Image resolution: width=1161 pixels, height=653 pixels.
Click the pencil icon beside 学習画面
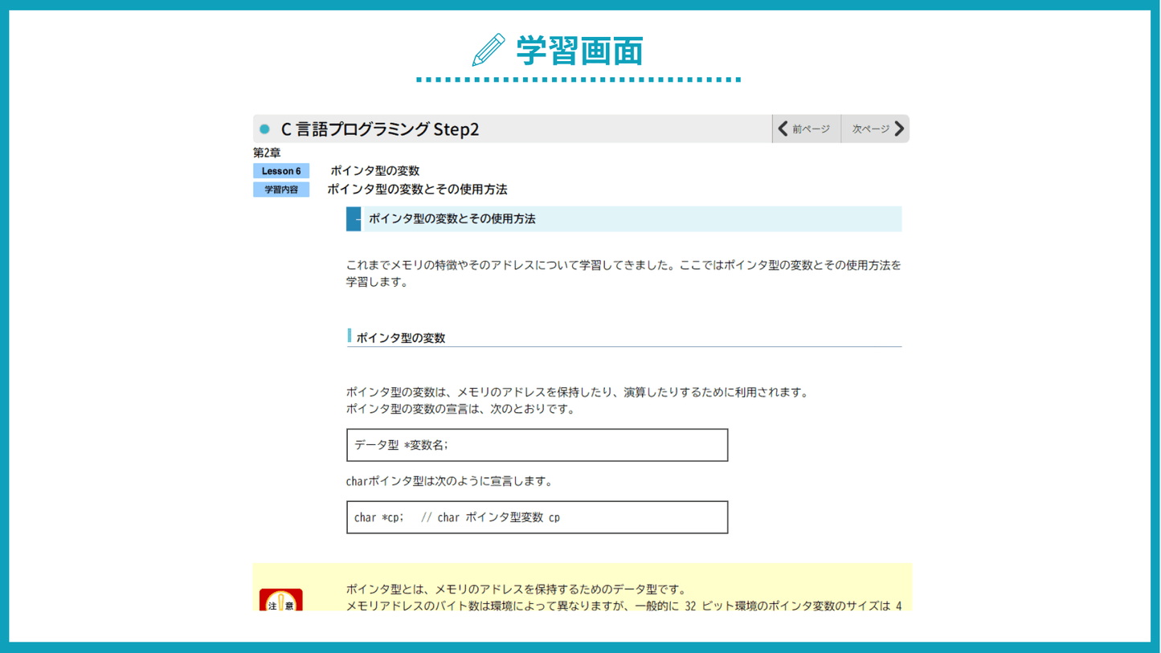(x=489, y=50)
